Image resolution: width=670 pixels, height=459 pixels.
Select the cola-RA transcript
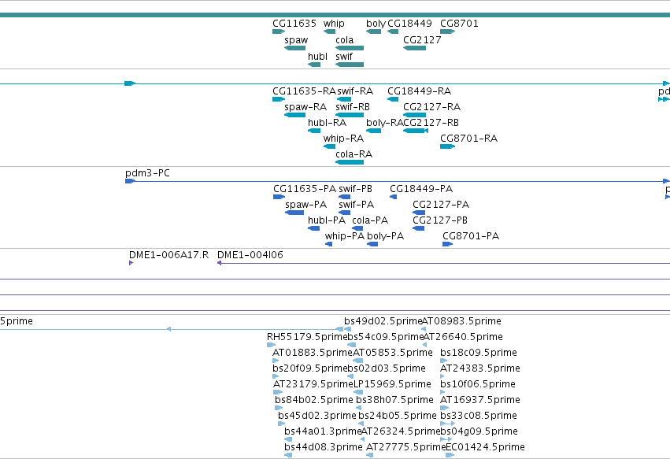coord(350,162)
